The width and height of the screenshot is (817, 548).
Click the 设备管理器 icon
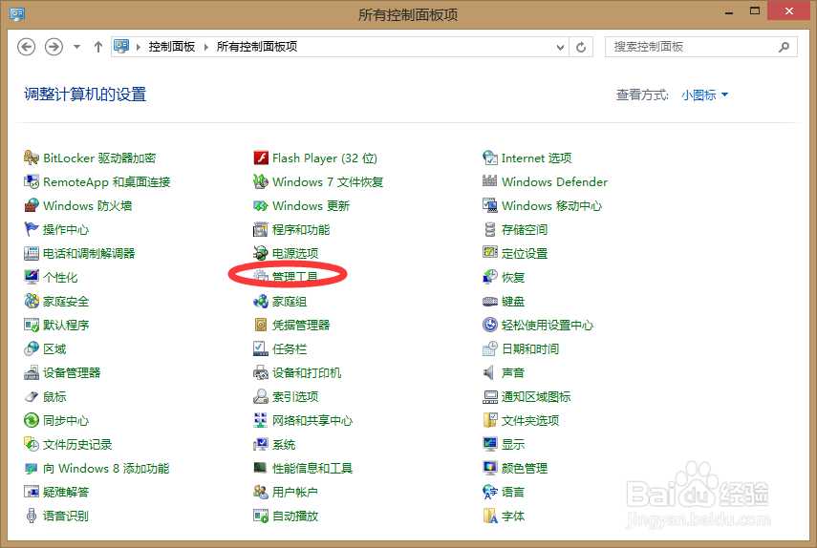[32, 372]
